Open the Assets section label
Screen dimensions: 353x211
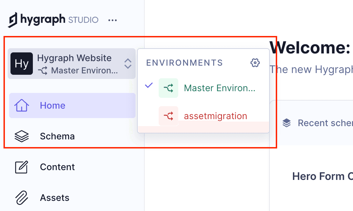[x=55, y=198]
